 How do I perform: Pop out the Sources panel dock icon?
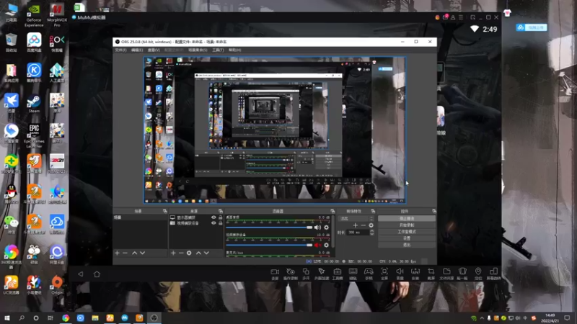(221, 211)
